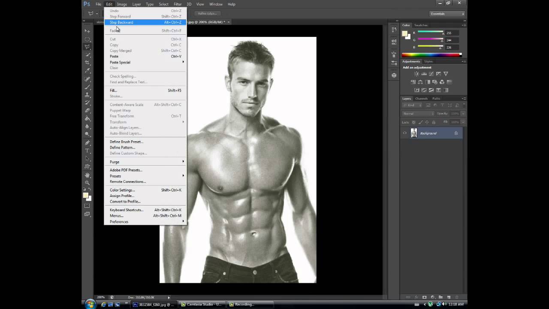Viewport: 549px width, 309px height.
Task: Toggle filter for pixel layers
Action: tap(428, 105)
